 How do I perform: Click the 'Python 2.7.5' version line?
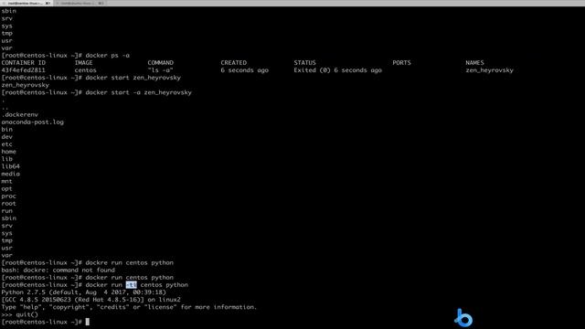click(83, 292)
